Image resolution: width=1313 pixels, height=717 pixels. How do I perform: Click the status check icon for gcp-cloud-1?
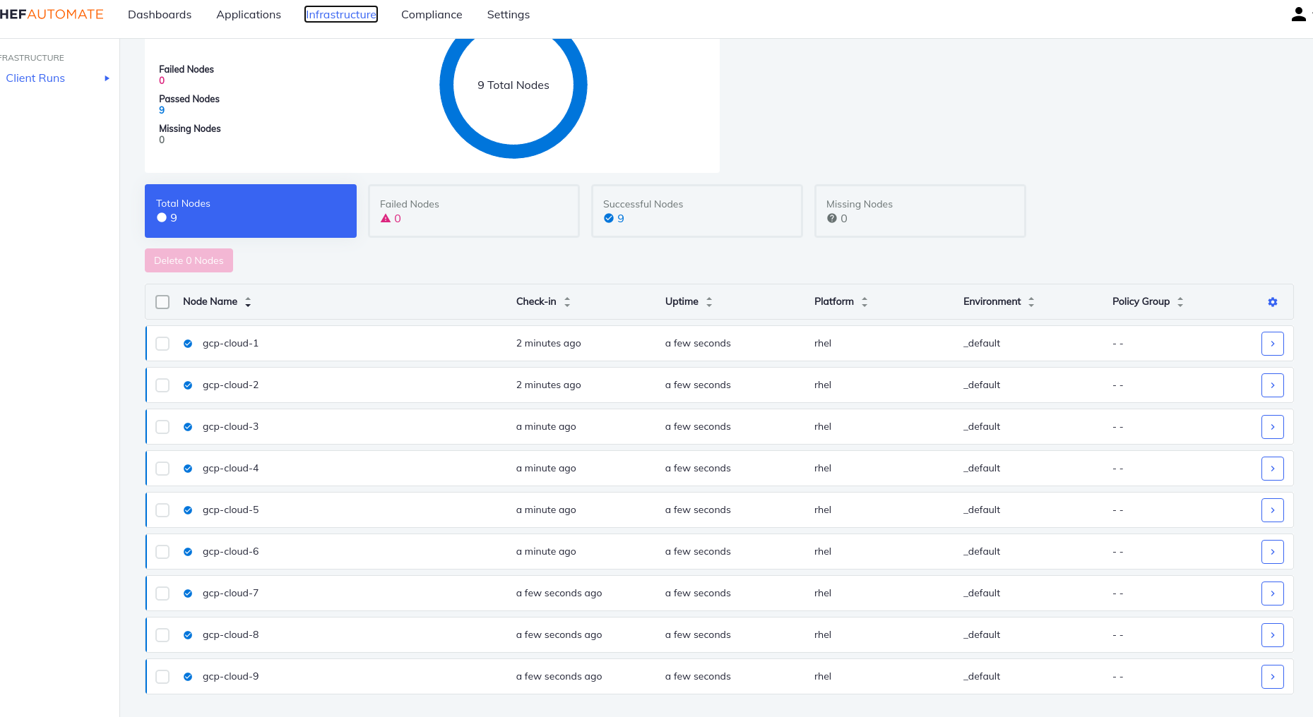click(188, 344)
